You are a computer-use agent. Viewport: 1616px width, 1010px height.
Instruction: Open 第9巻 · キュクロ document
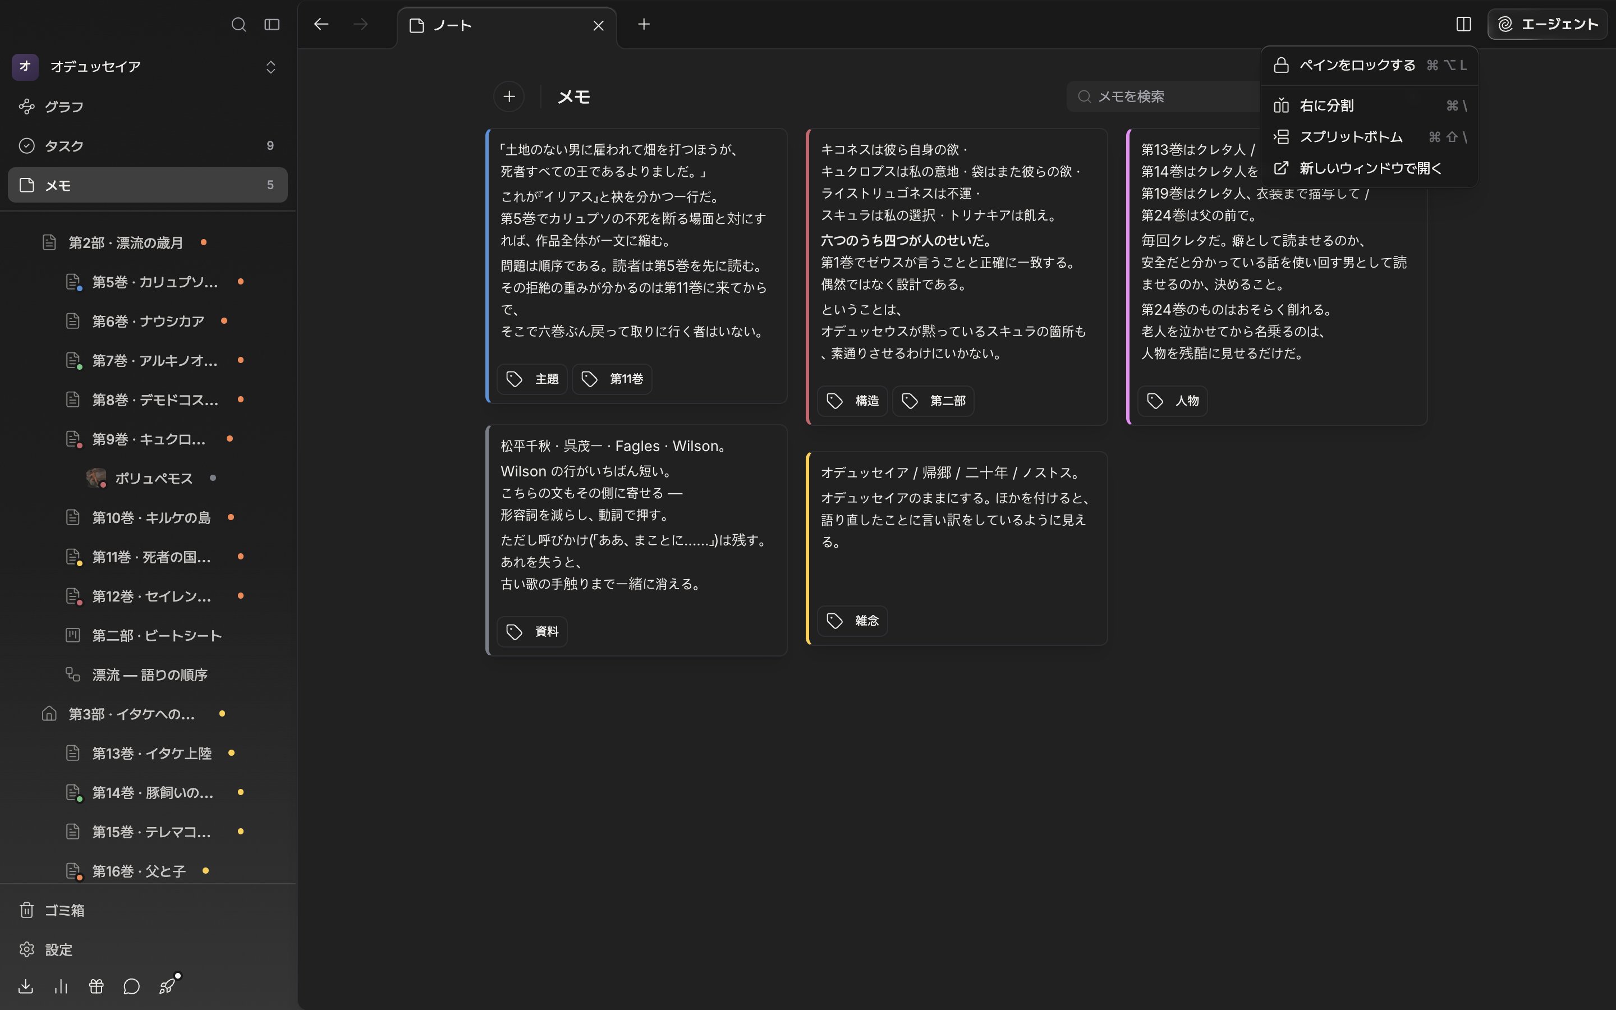[x=149, y=439]
